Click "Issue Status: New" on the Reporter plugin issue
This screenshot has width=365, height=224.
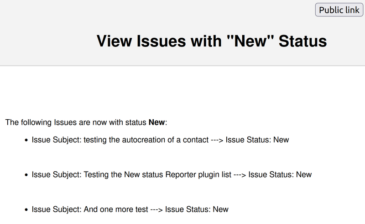coord(280,174)
